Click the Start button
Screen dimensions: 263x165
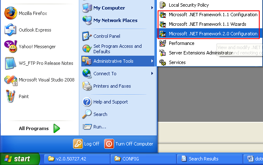click(x=20, y=159)
